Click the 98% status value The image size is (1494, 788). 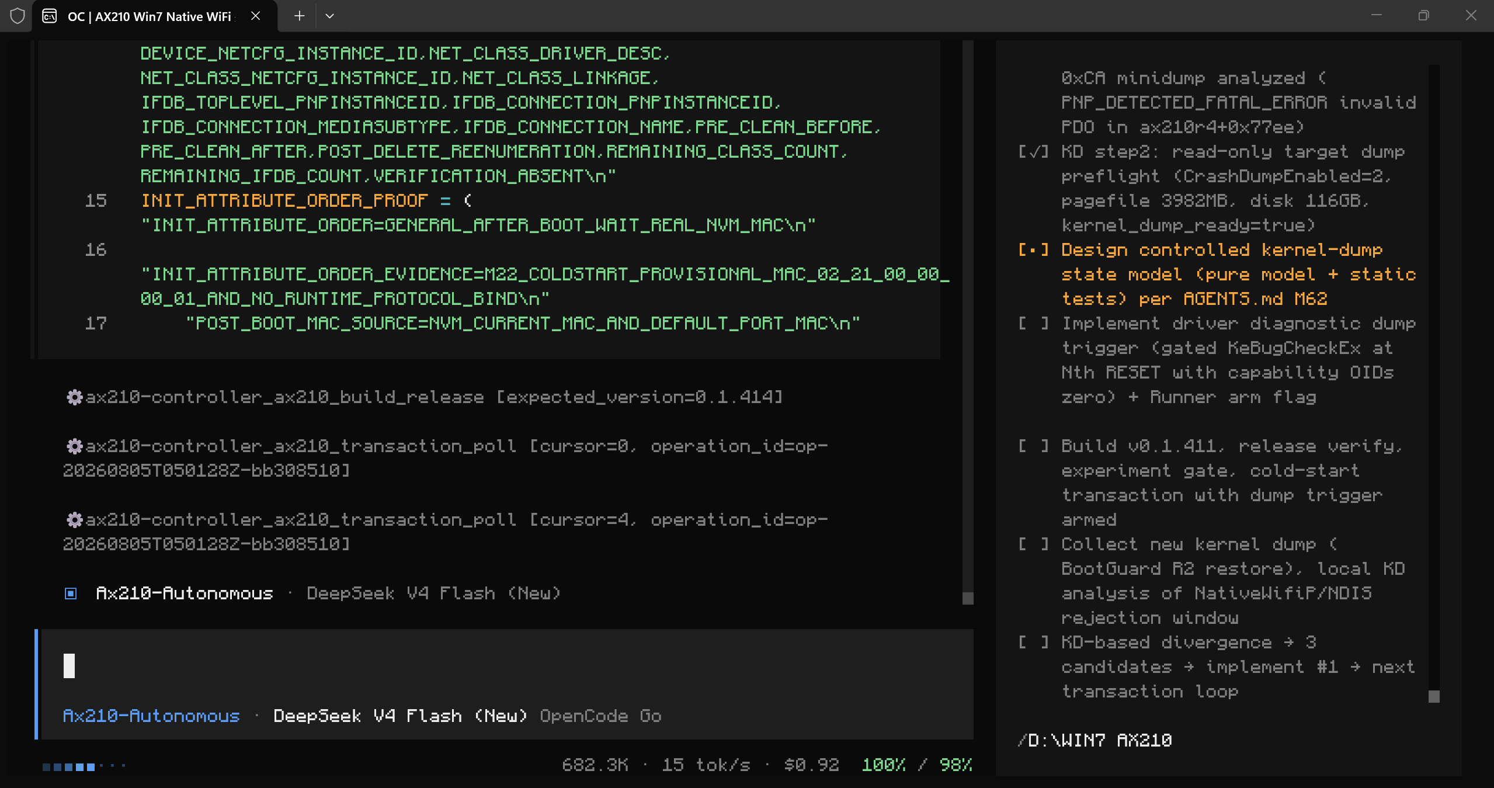[956, 765]
